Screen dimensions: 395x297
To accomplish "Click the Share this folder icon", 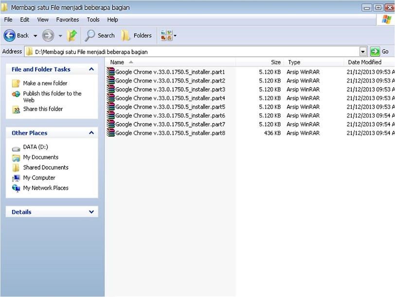I will tap(16, 109).
